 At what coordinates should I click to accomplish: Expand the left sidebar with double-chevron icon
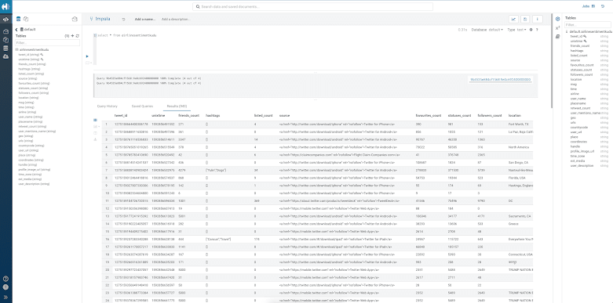tap(5, 298)
